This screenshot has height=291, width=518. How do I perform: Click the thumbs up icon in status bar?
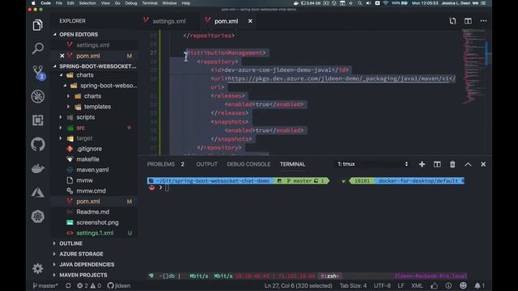[x=434, y=285]
